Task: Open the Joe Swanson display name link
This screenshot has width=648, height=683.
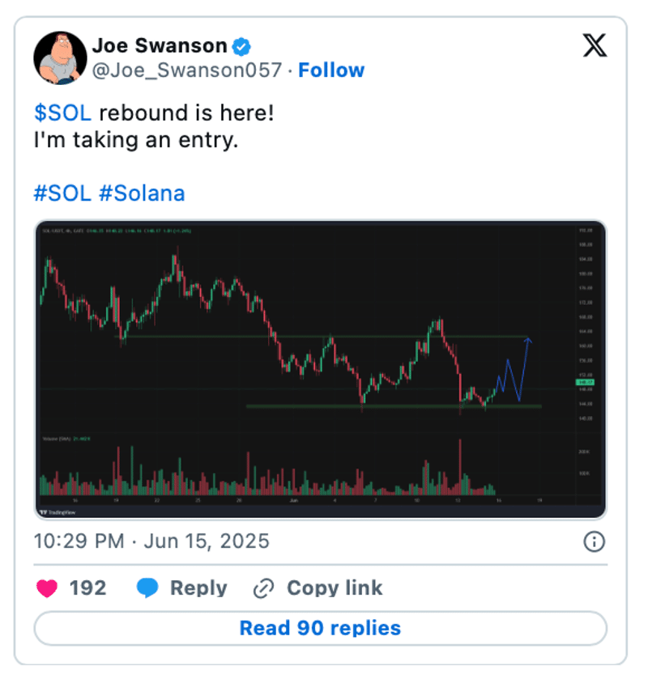Action: click(159, 45)
